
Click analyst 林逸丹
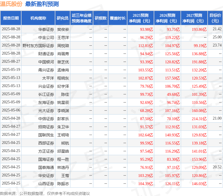coord(63,168)
